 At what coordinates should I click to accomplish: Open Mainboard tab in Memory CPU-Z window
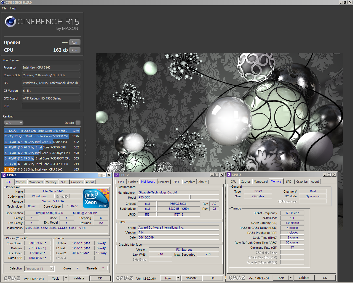click(x=261, y=182)
